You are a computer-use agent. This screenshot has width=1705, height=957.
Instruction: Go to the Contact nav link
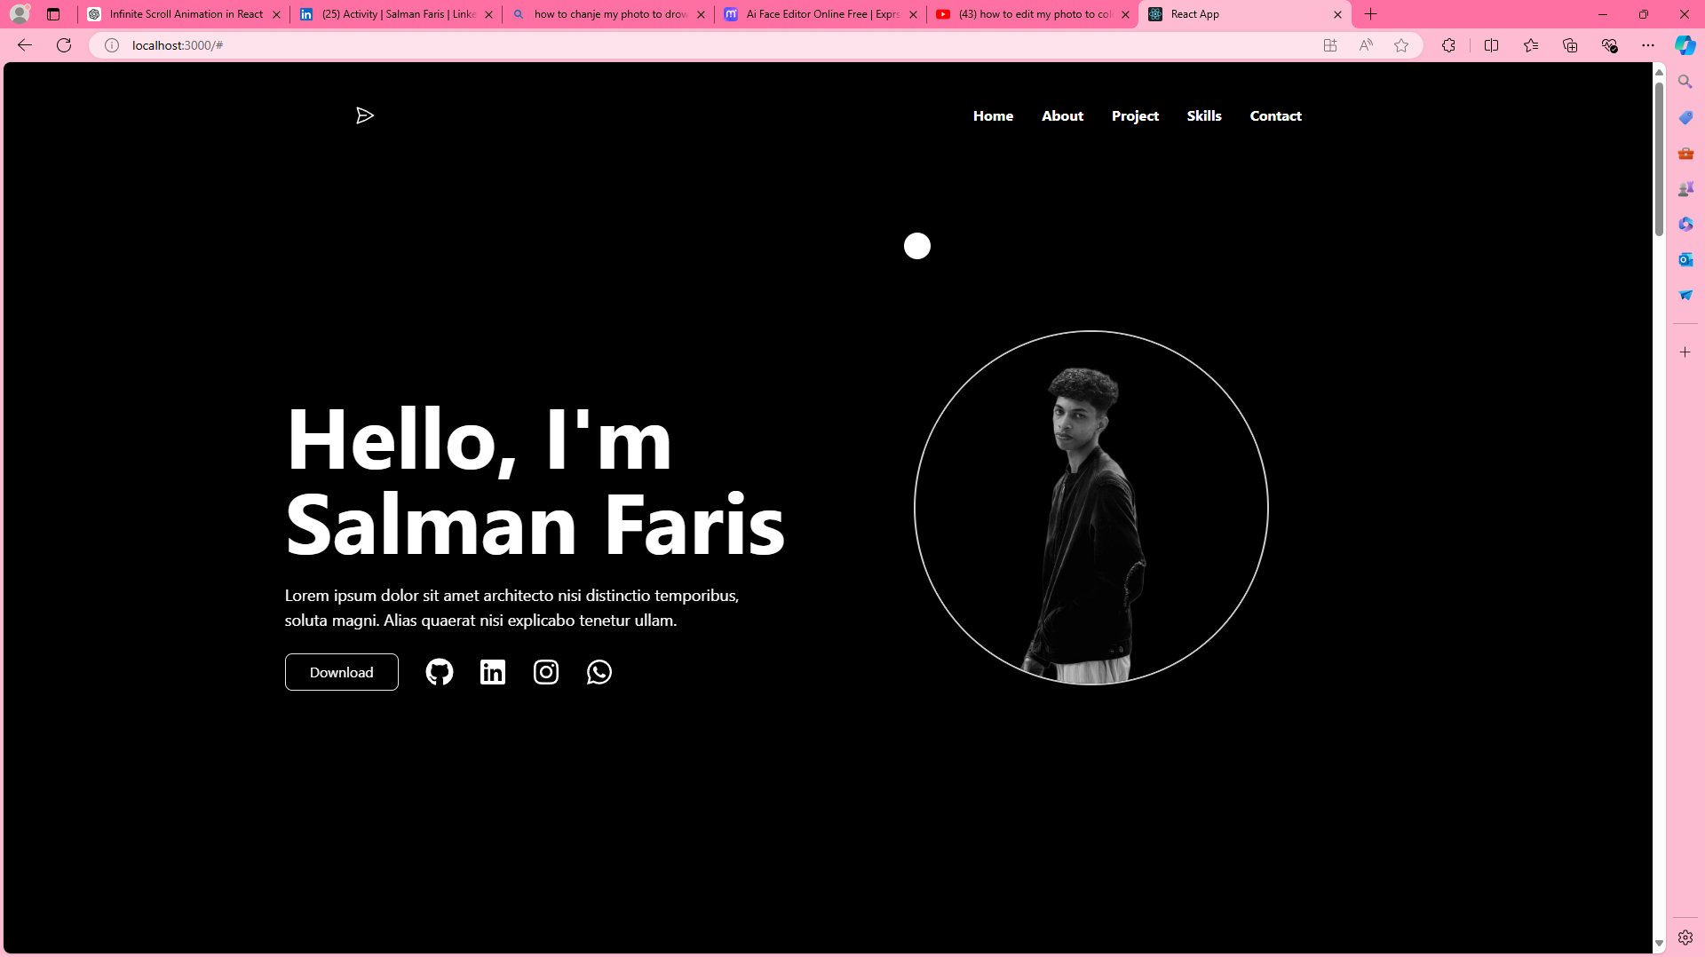[x=1275, y=115]
